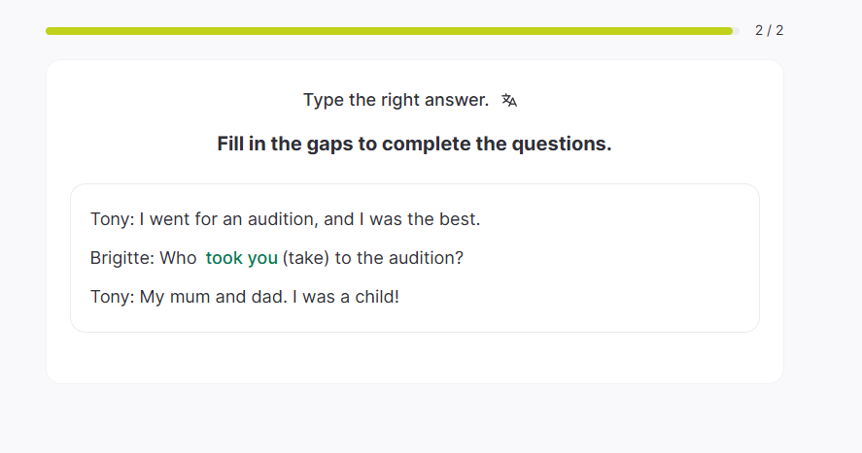Image resolution: width=862 pixels, height=453 pixels.
Task: Click the green progress bar
Action: click(x=389, y=31)
